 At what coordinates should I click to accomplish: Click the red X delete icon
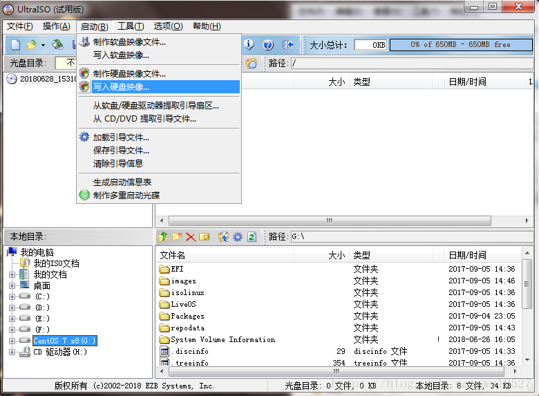click(191, 237)
